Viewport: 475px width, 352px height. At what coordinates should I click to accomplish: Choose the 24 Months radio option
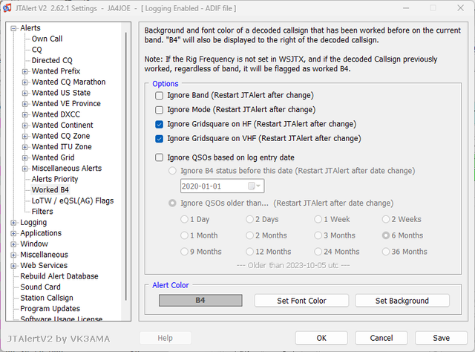[318, 252]
